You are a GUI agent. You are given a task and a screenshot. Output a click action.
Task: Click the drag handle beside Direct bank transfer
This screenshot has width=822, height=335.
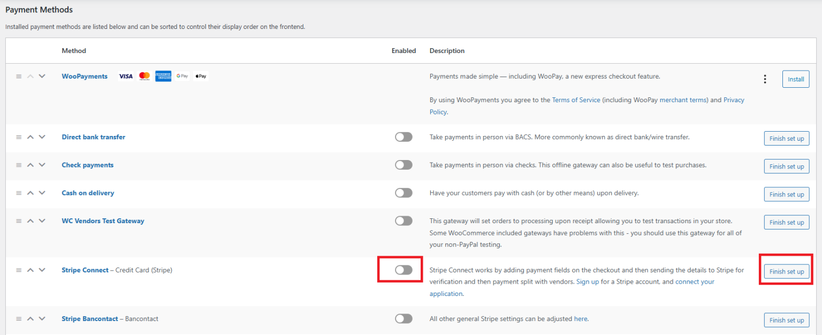tap(19, 136)
